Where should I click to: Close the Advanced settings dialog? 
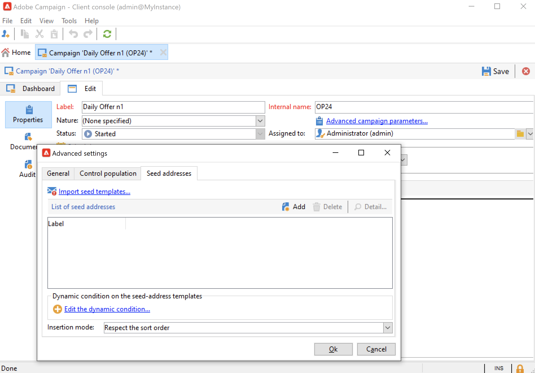click(387, 153)
